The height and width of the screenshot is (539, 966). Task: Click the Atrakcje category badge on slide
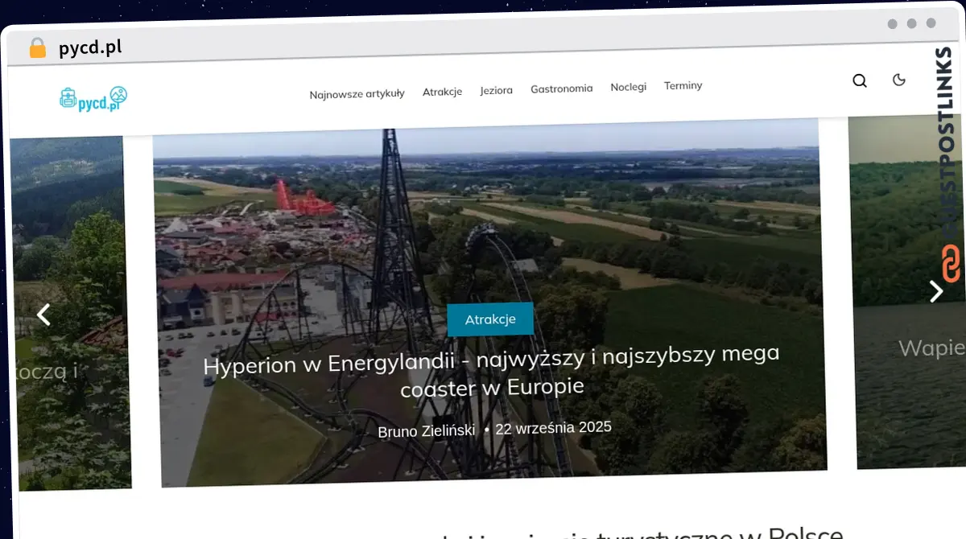(490, 319)
